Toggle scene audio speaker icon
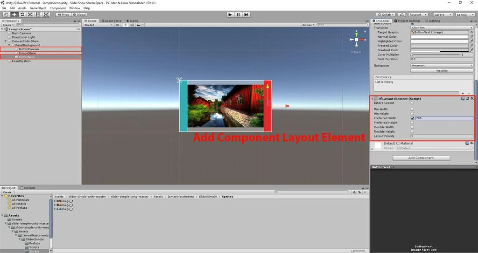 (x=132, y=25)
